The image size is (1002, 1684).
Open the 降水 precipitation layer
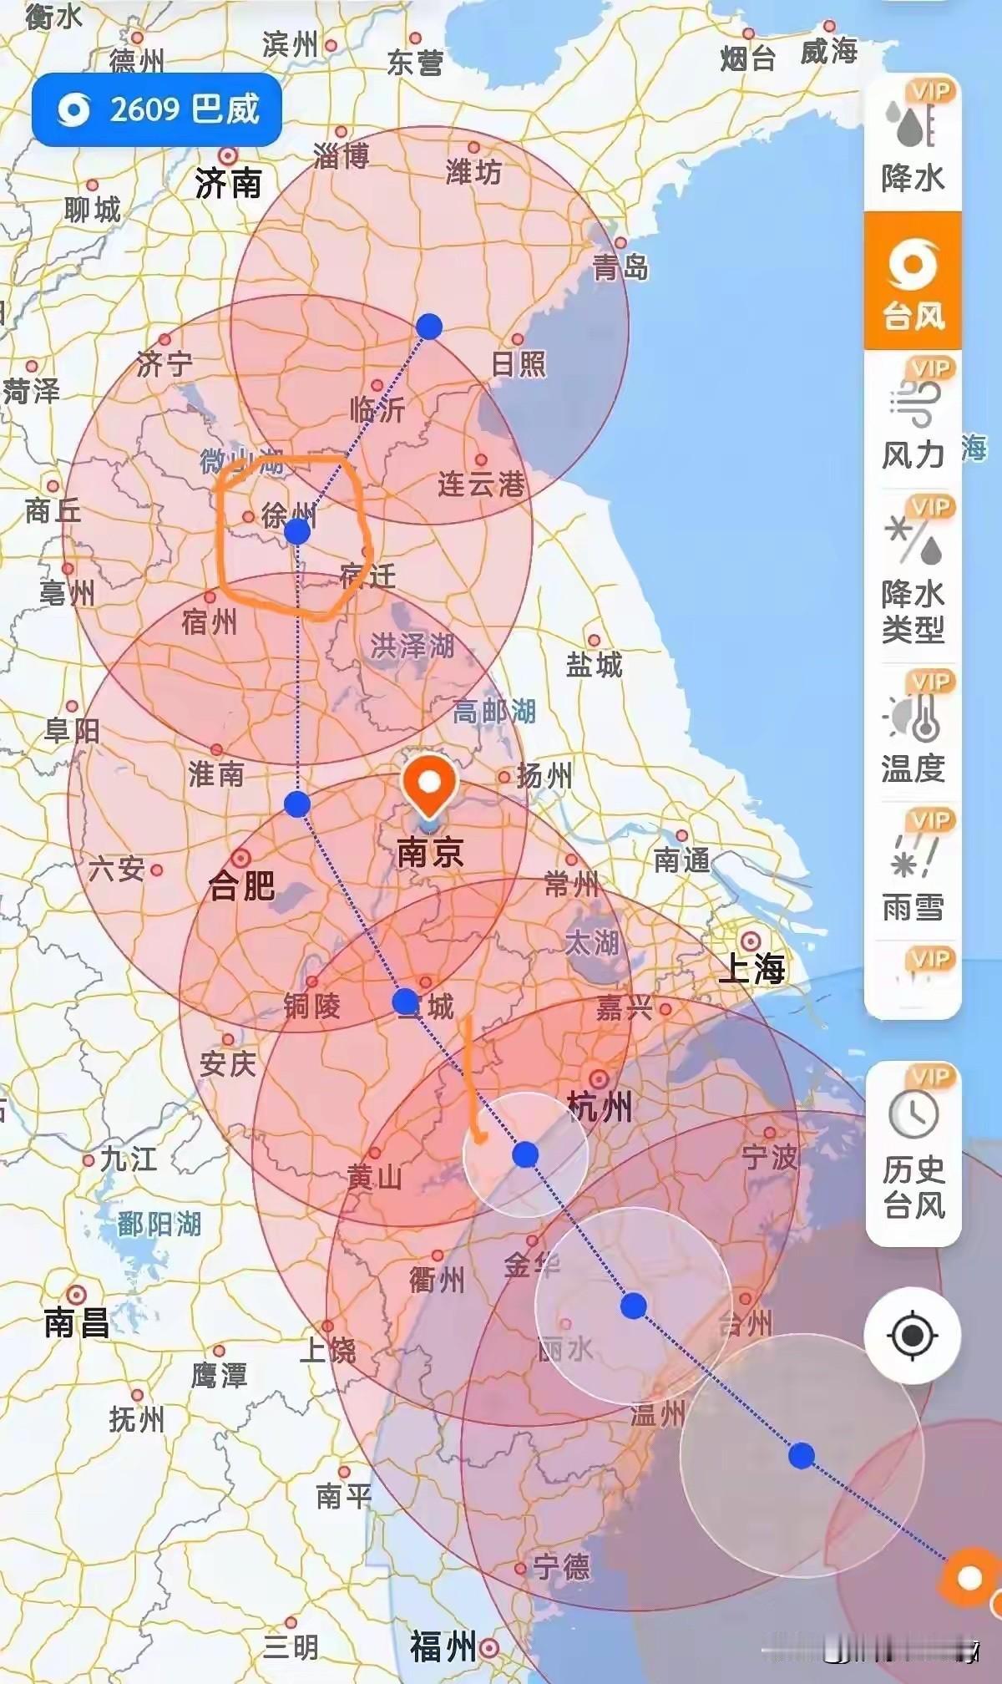[x=913, y=140]
